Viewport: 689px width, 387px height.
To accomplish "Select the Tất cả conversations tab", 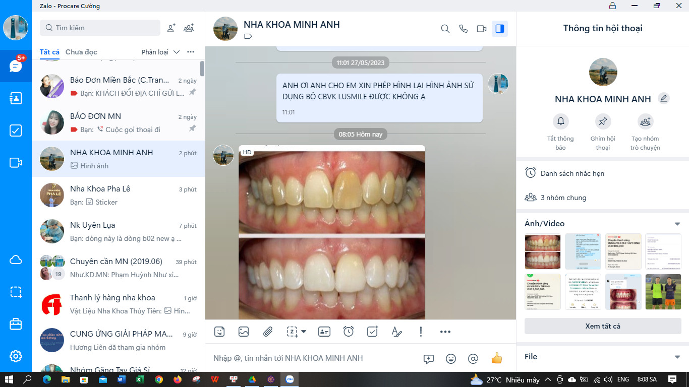I will [x=49, y=52].
